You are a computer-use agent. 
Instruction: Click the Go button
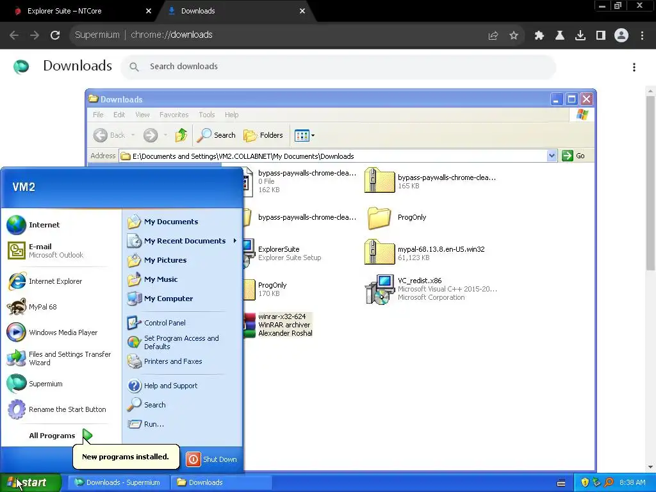point(573,156)
